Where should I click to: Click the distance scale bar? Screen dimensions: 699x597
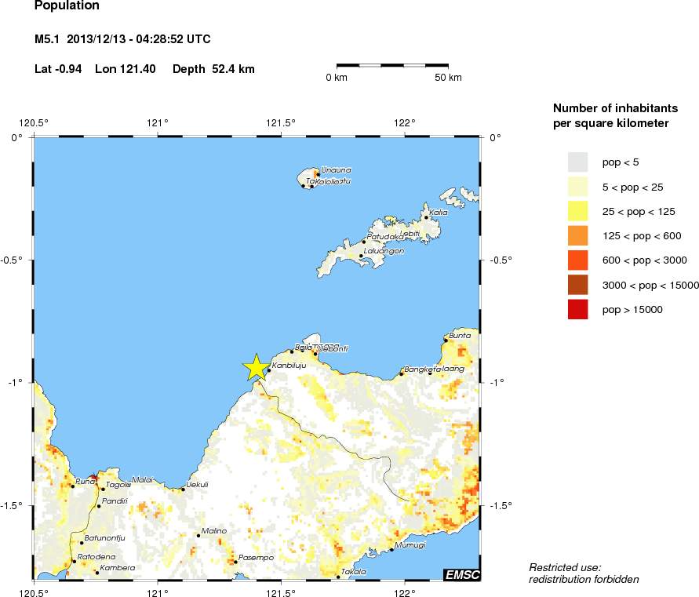tap(392, 66)
